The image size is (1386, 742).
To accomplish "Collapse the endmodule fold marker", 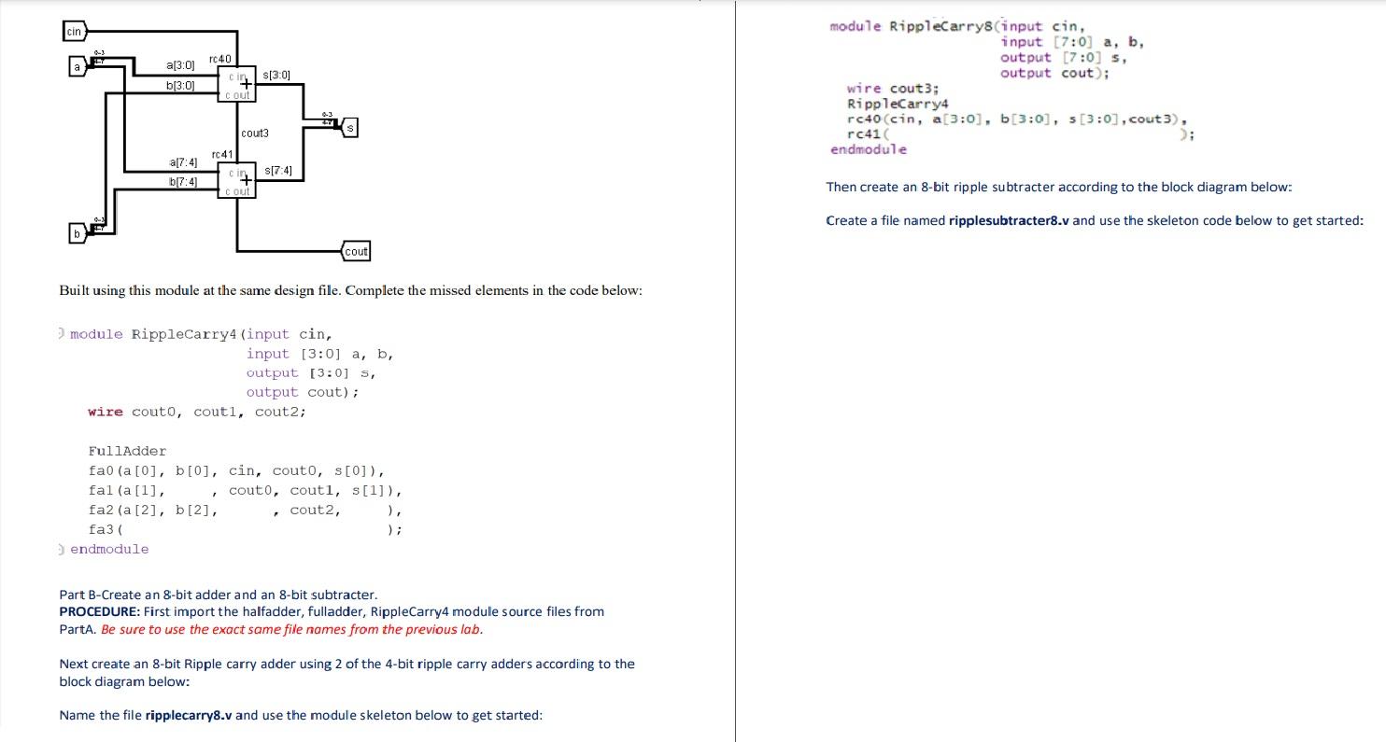I will pyautogui.click(x=62, y=549).
